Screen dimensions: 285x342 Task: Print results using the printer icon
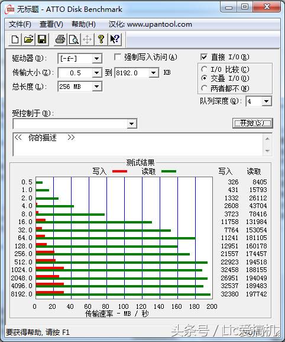tap(60, 40)
